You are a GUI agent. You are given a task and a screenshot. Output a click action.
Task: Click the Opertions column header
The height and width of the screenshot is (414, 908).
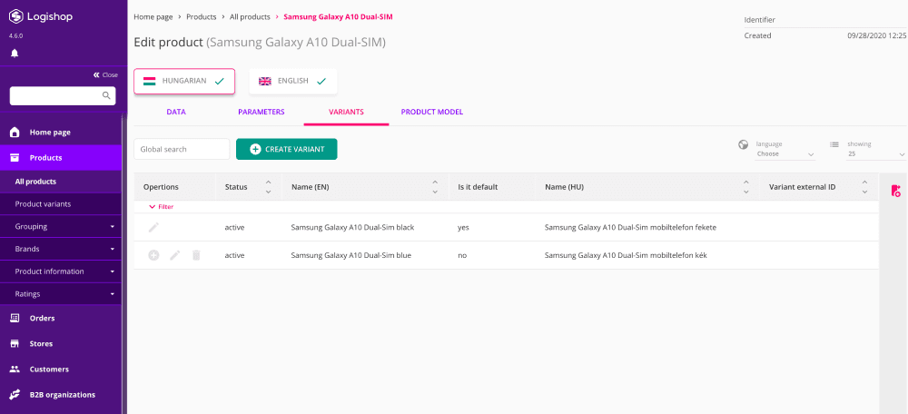coord(161,187)
